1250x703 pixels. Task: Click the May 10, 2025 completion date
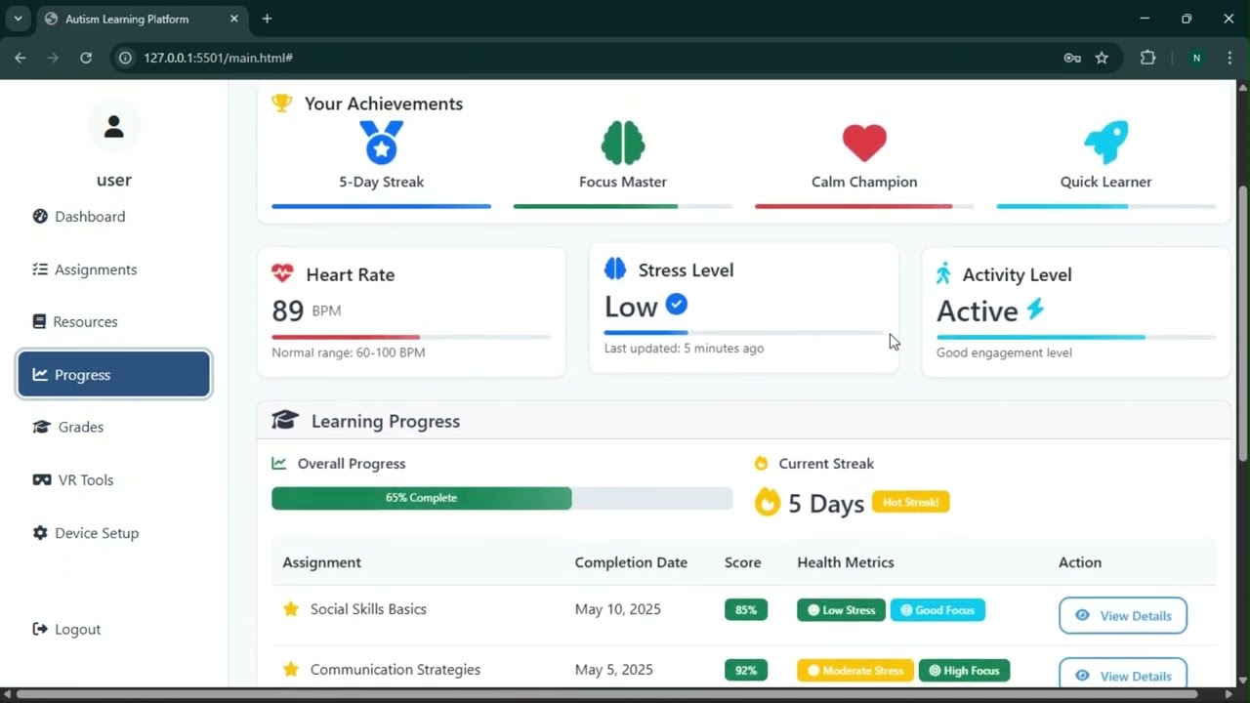click(618, 609)
